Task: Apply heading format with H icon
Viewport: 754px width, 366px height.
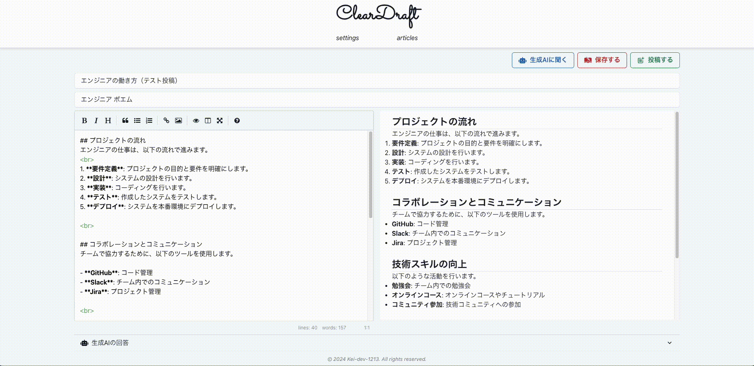Action: (108, 121)
